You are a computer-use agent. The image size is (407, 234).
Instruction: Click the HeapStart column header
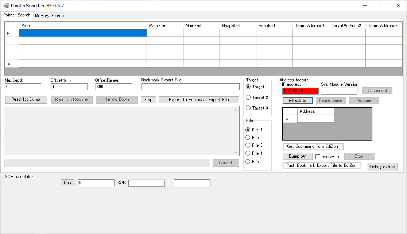click(238, 26)
